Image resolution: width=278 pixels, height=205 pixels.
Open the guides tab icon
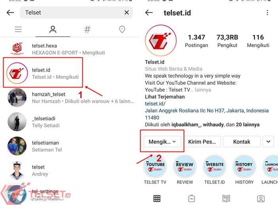[x=226, y=198]
